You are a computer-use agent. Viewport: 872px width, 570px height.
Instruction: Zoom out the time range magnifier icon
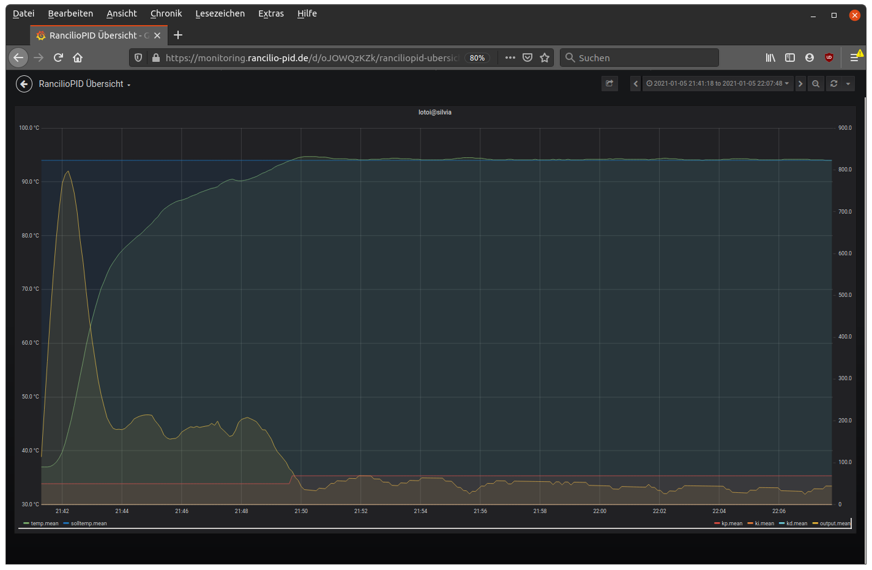point(816,84)
